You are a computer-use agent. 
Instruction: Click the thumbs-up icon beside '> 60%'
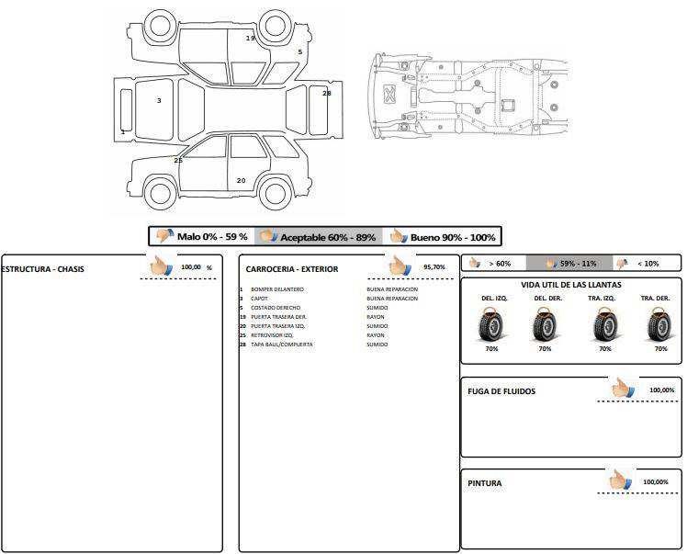coord(475,263)
